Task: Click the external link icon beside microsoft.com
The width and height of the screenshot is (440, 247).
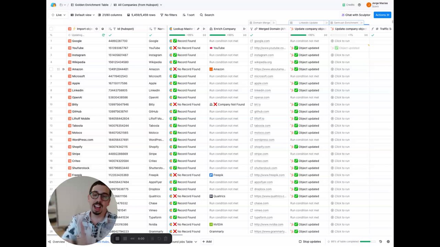Action: tap(252, 77)
